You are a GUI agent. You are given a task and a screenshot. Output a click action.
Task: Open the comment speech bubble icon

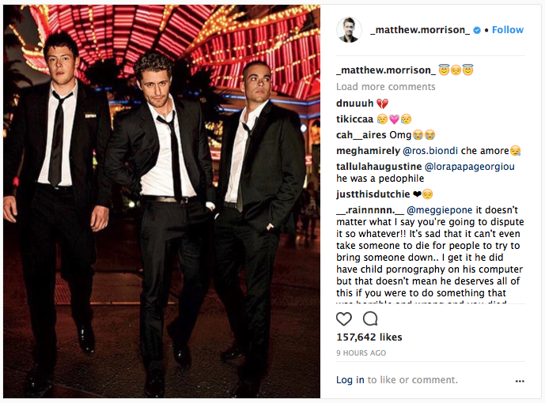pos(370,318)
